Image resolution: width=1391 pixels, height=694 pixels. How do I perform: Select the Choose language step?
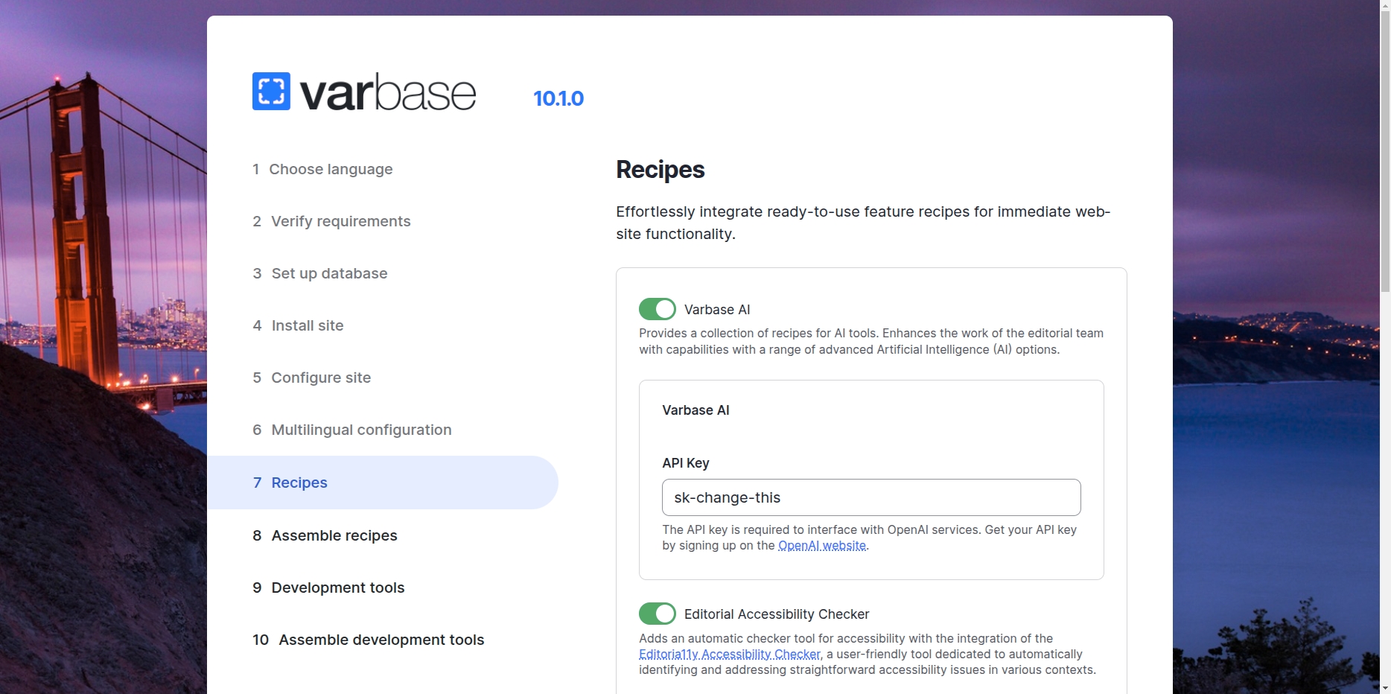point(330,169)
